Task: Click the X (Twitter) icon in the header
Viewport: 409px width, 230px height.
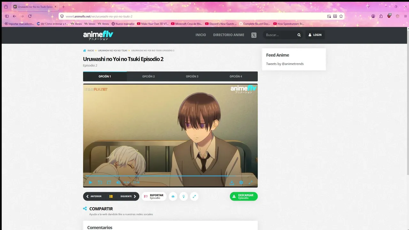Action: tap(254, 35)
